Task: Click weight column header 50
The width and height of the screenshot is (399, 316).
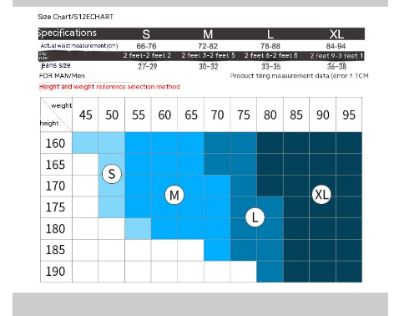Action: 112,115
